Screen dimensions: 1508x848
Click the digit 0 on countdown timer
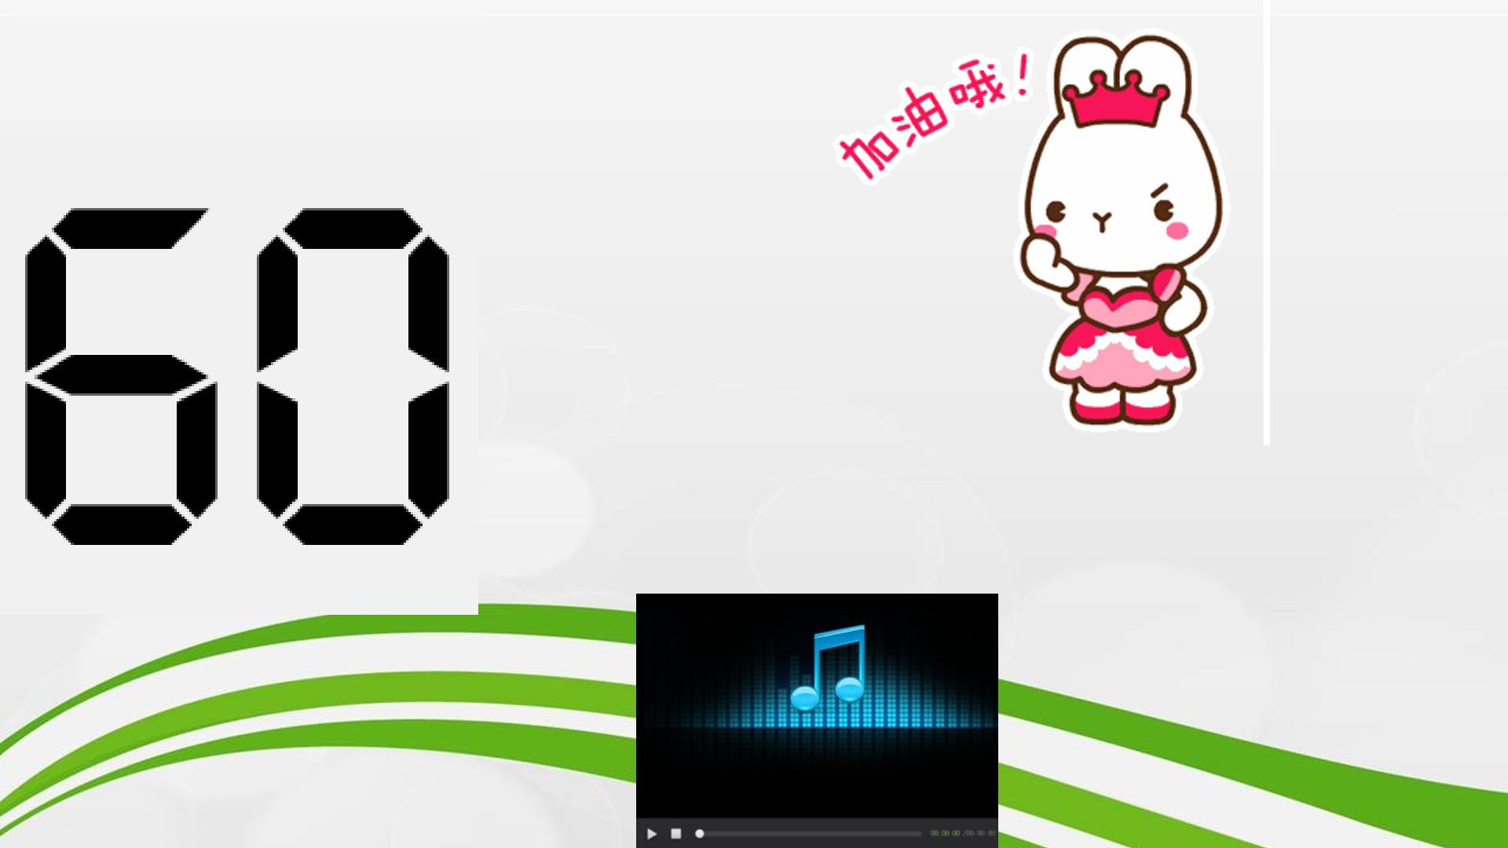coord(353,376)
